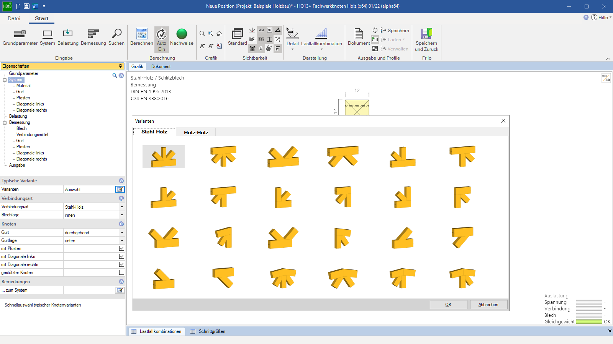This screenshot has width=613, height=344.
Task: Toggle dimension lines visibility icon
Action: 261,30
